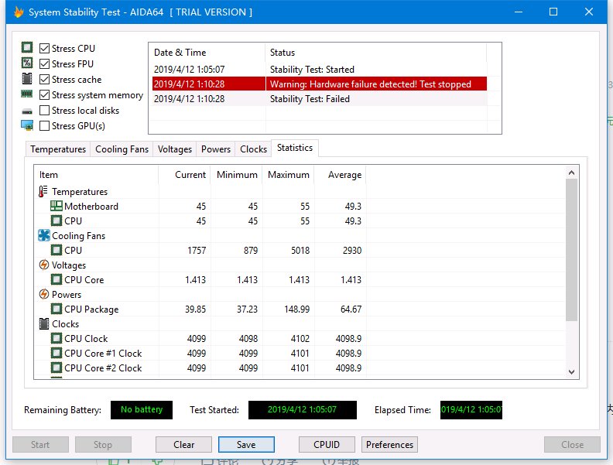Viewport: 613px width, 465px height.
Task: Disable the Stress FPU checkbox
Action: coord(45,63)
